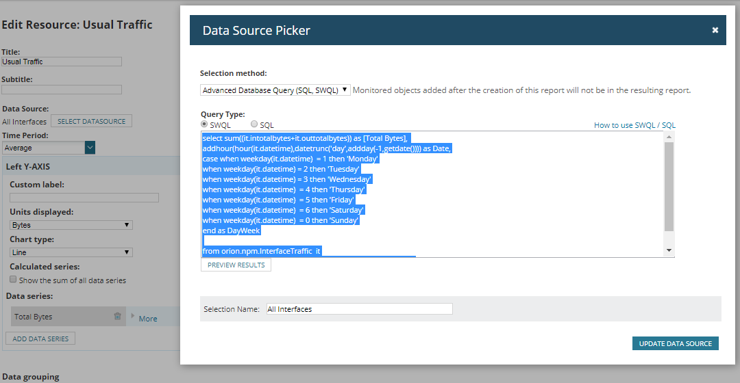Open the Selection method dropdown
Screen dimensions: 740x383
tap(275, 90)
